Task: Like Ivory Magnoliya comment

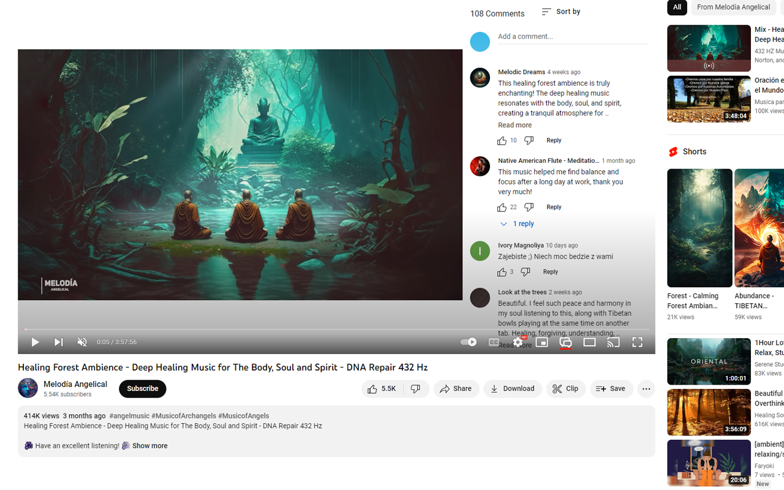Action: point(502,273)
